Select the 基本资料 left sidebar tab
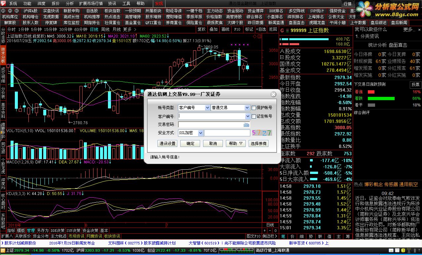This screenshot has width=422, height=255. [3, 111]
